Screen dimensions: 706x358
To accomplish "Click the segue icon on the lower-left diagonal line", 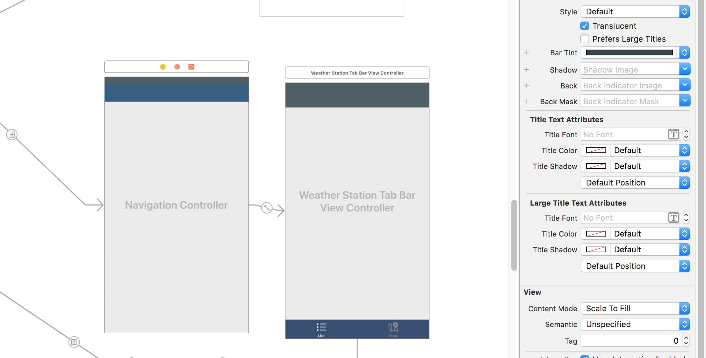I will pyautogui.click(x=74, y=342).
